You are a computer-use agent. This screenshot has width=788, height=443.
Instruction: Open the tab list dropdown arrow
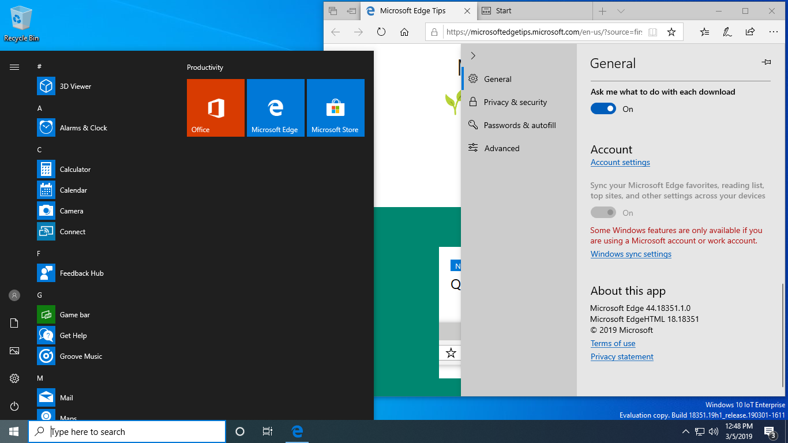point(621,11)
